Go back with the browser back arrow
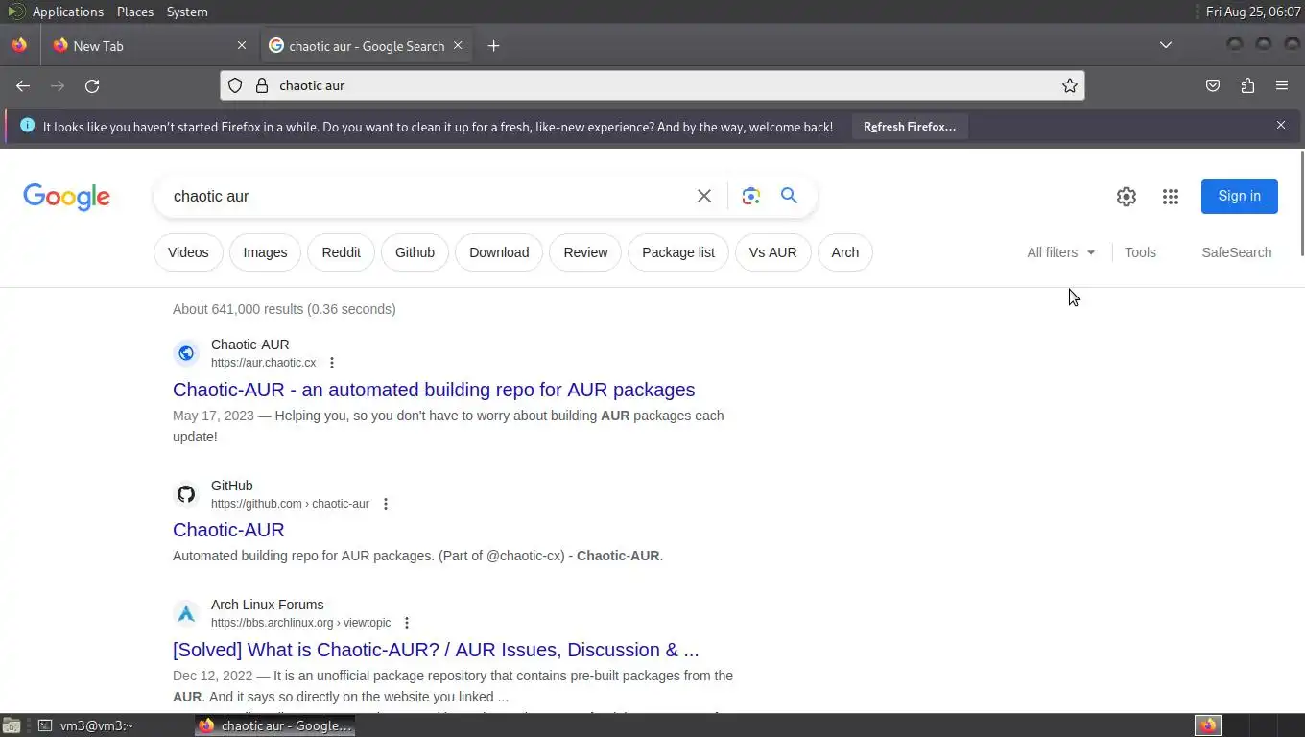Viewport: 1305px width, 737px height. [x=23, y=85]
